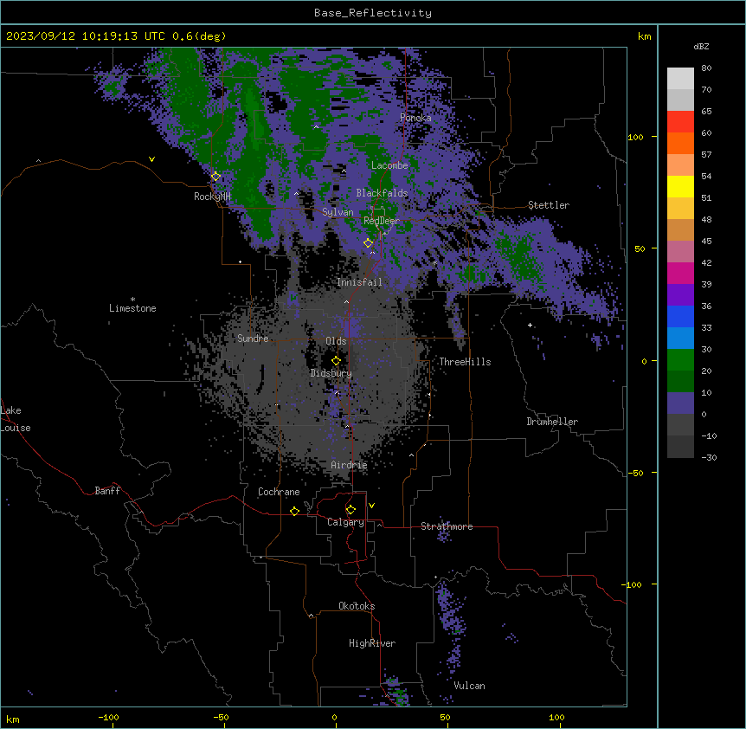Select the magenta swatch in dBZ legend
The width and height of the screenshot is (746, 729).
[x=680, y=273]
